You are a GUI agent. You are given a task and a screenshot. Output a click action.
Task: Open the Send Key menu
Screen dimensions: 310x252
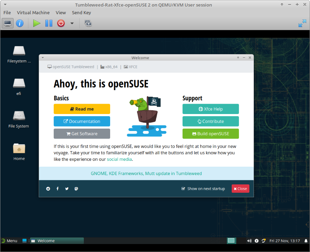81,12
